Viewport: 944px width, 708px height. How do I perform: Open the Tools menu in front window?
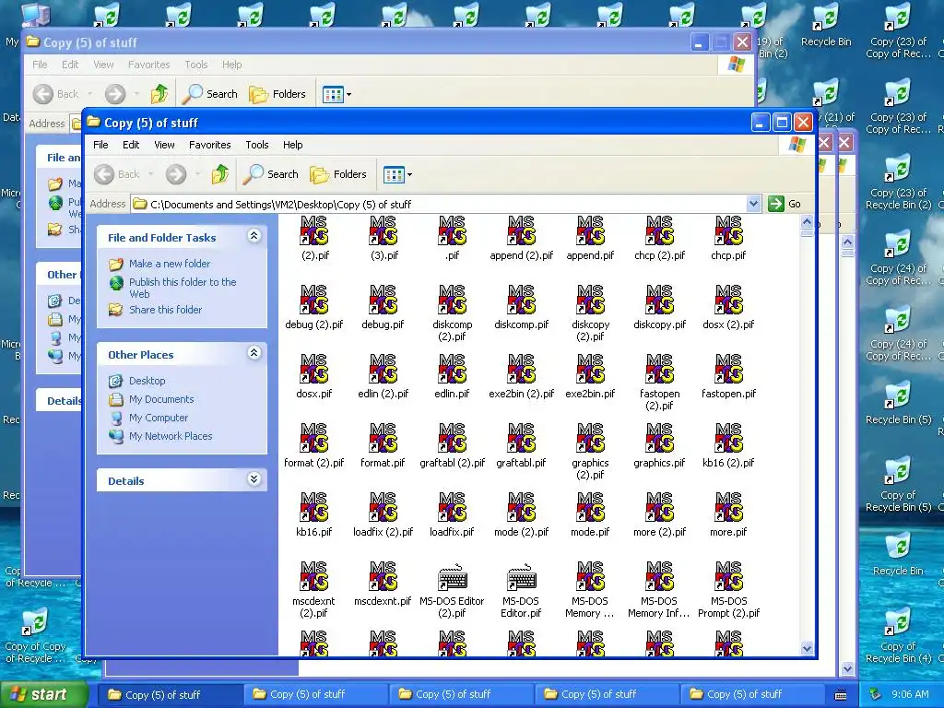[257, 145]
